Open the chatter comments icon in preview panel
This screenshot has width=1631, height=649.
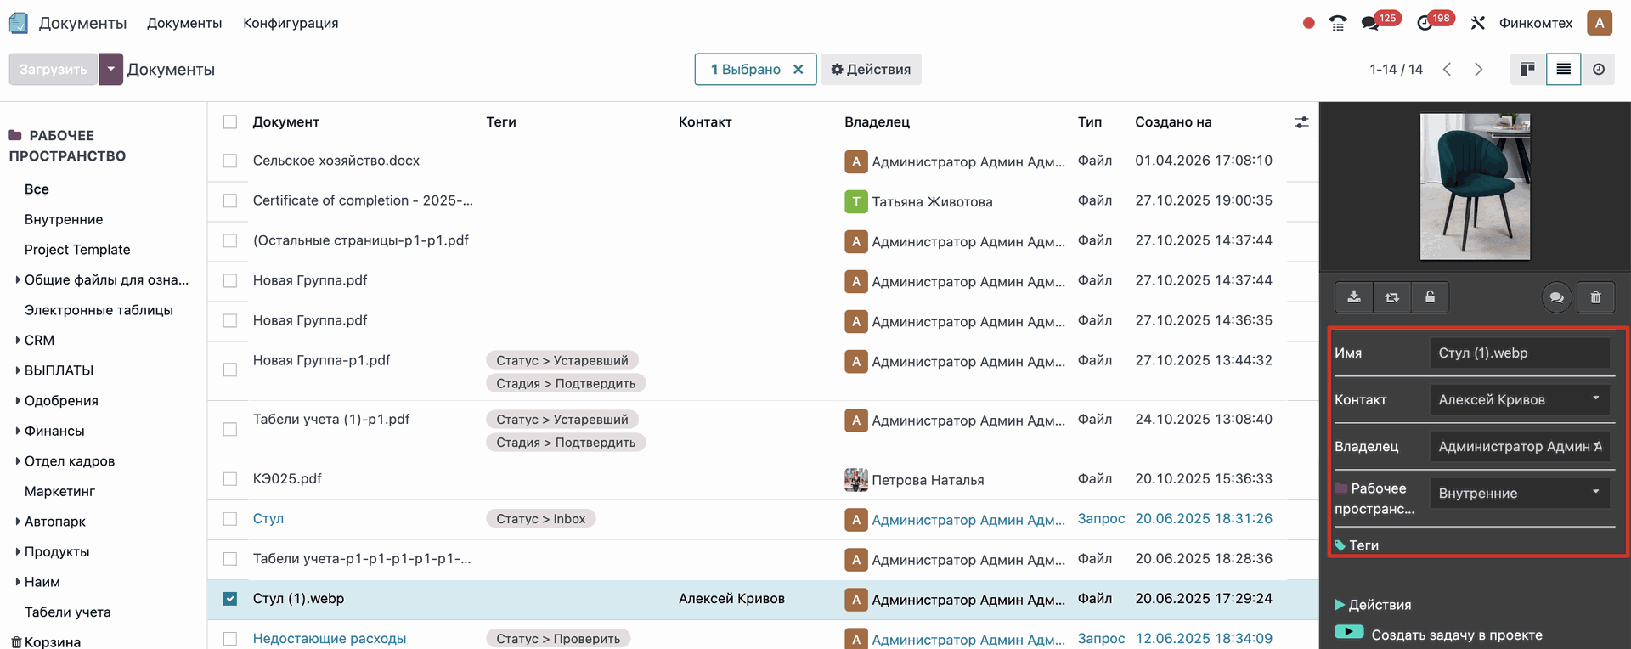(x=1556, y=297)
